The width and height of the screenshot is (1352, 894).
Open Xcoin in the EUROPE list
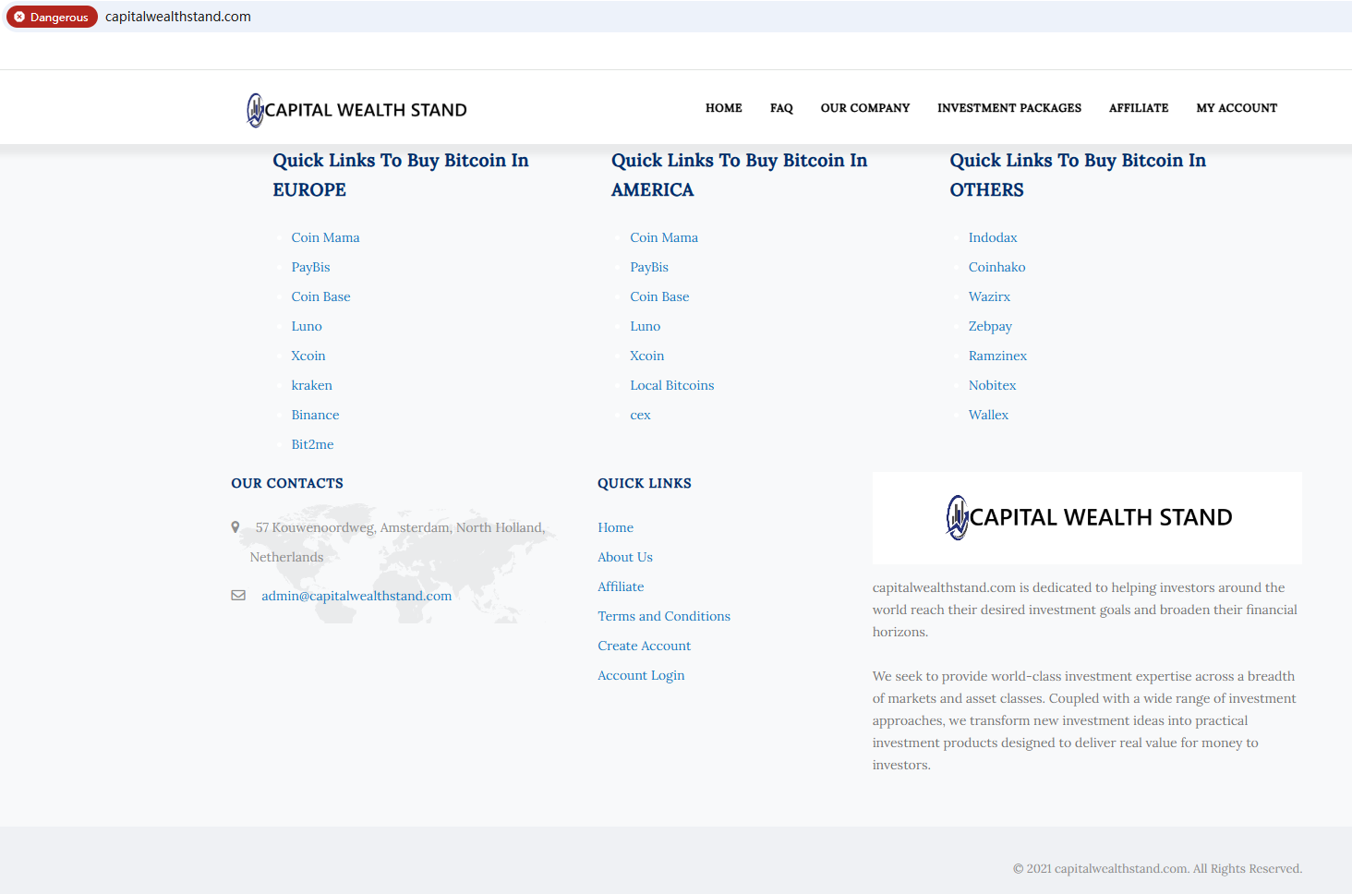308,356
